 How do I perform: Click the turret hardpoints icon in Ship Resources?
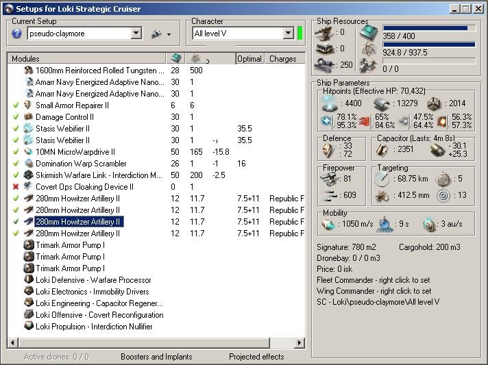pyautogui.click(x=324, y=33)
